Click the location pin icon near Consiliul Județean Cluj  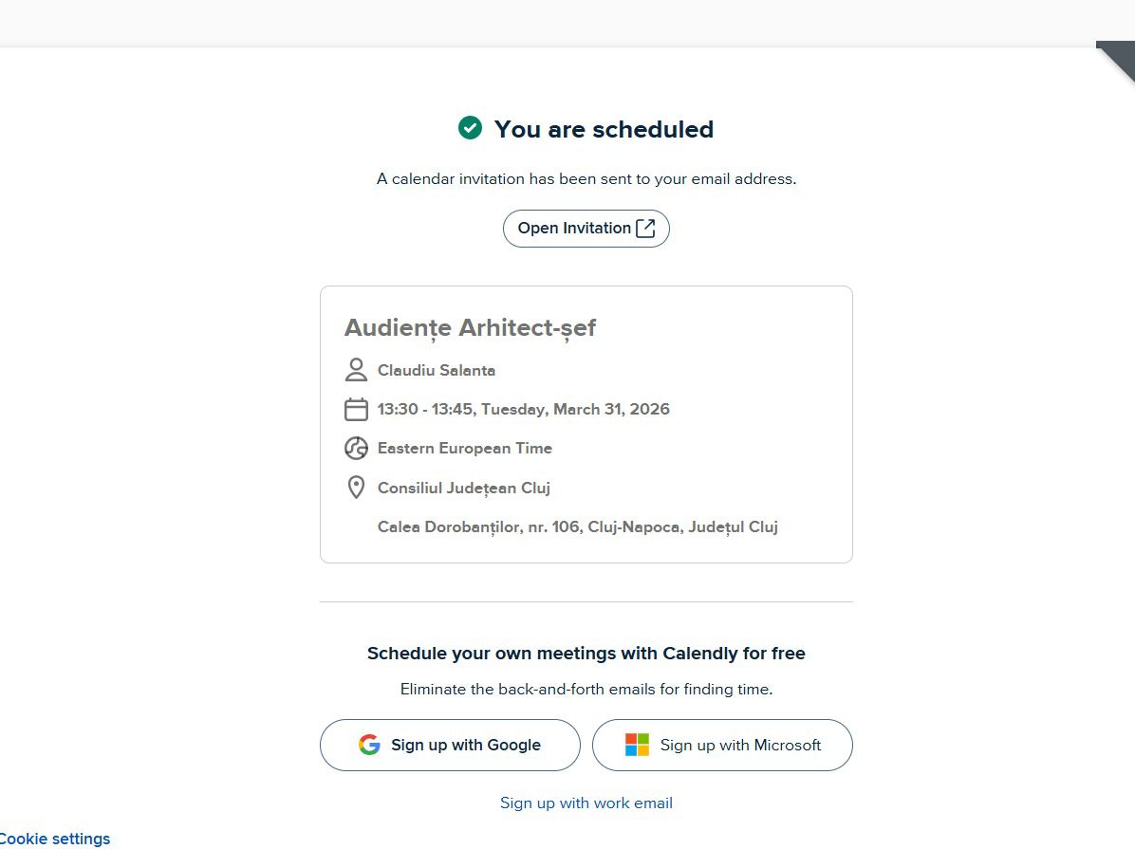[356, 487]
